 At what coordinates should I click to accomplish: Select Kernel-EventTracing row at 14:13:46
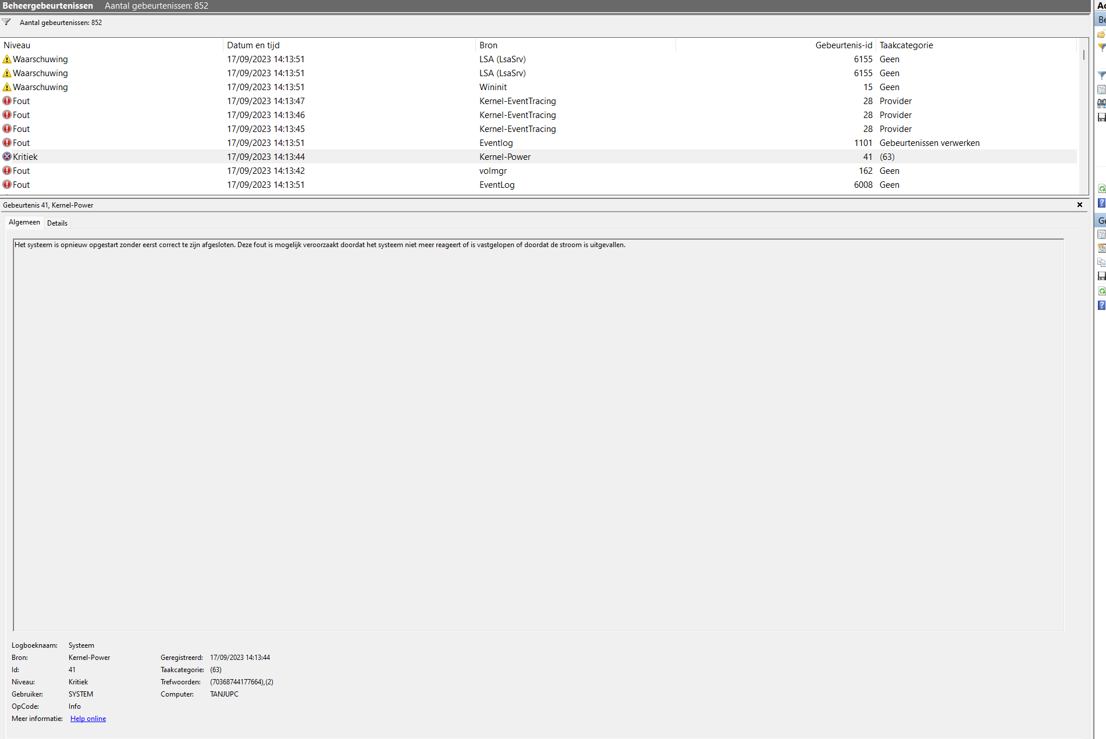coord(539,115)
